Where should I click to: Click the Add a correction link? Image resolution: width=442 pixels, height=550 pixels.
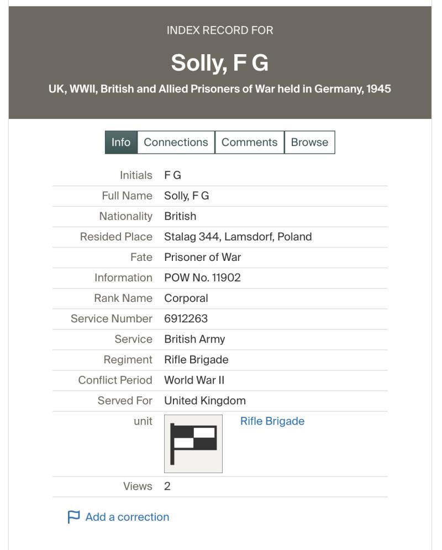127,517
